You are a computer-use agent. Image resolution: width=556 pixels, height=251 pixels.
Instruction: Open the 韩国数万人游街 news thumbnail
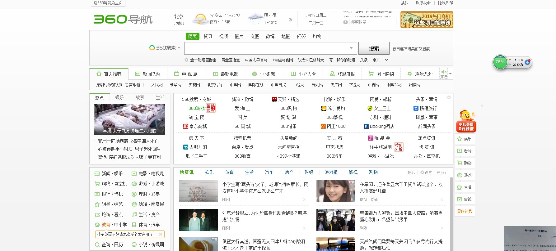click(x=336, y=220)
